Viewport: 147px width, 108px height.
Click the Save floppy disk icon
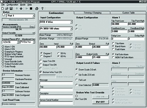point(11,9)
